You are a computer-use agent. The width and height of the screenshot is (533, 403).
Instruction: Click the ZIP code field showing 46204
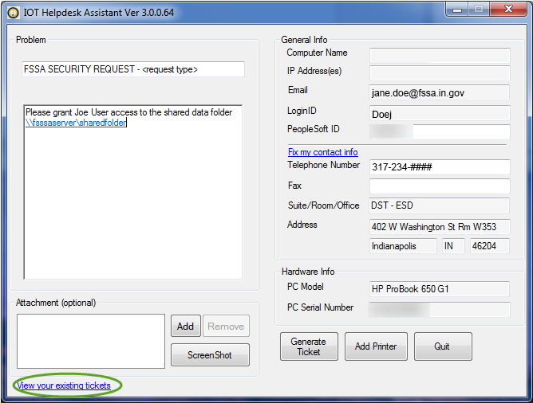click(x=489, y=246)
